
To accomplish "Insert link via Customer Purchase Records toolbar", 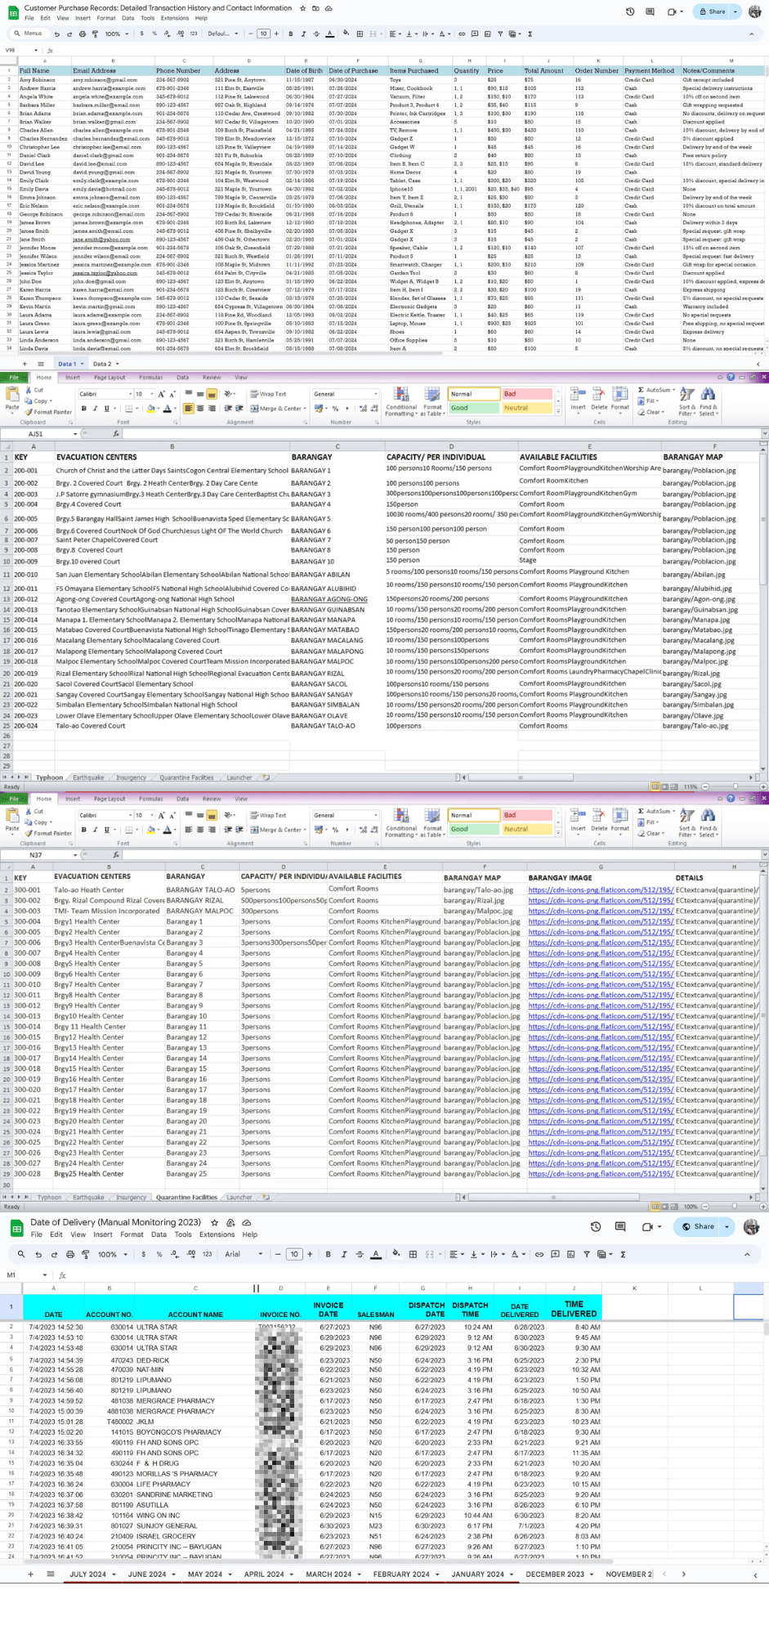I will pyautogui.click(x=462, y=34).
